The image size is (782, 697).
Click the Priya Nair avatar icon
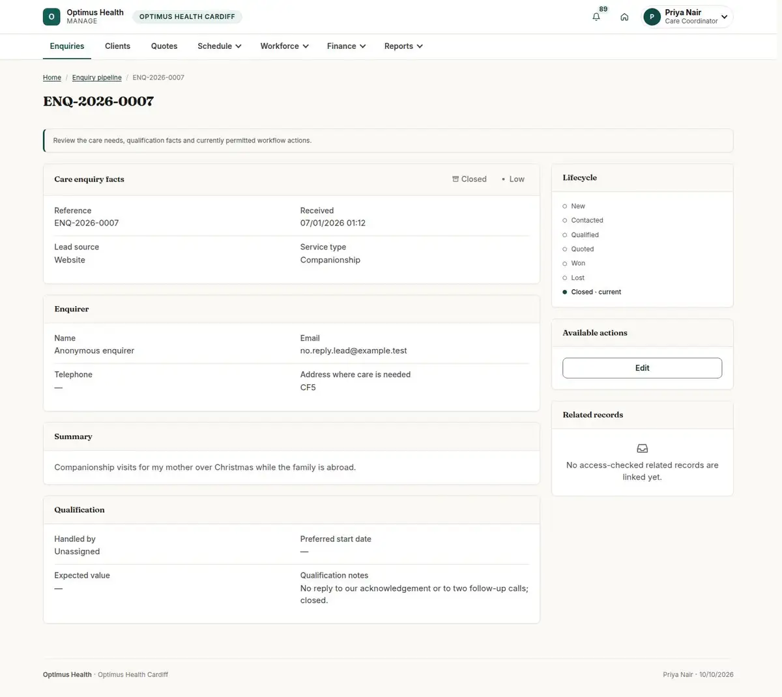(x=652, y=17)
